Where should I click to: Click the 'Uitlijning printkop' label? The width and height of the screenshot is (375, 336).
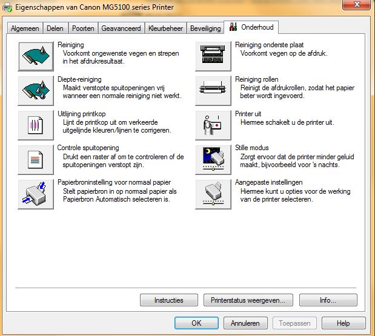[82, 114]
